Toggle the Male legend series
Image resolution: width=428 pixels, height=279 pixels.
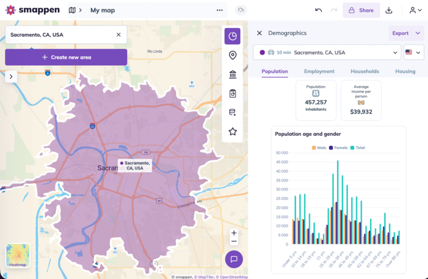(x=319, y=148)
